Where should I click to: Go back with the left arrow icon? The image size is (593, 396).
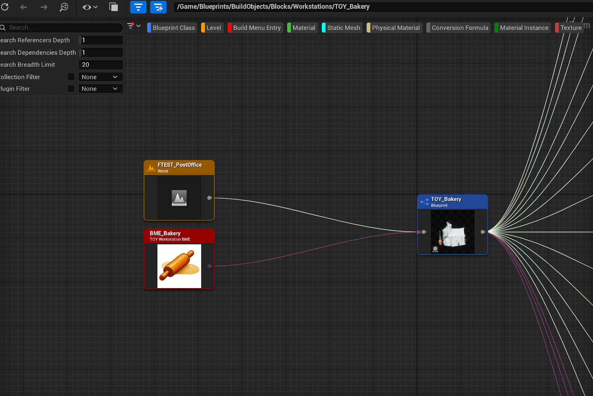pos(24,7)
